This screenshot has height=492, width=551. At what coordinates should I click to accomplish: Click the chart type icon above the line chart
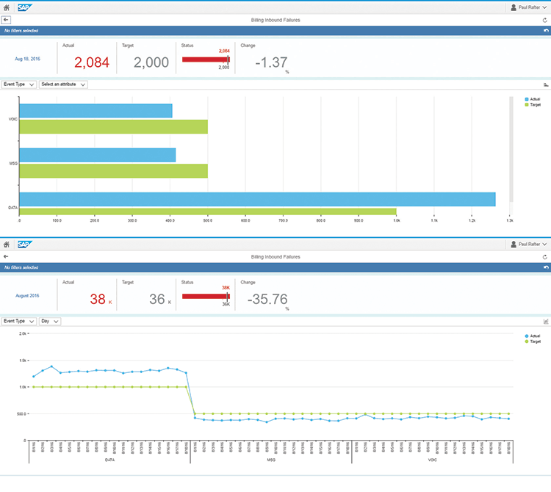(x=546, y=321)
